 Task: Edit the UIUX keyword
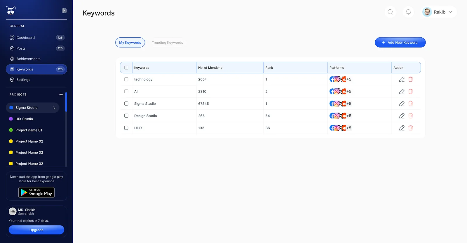402,128
